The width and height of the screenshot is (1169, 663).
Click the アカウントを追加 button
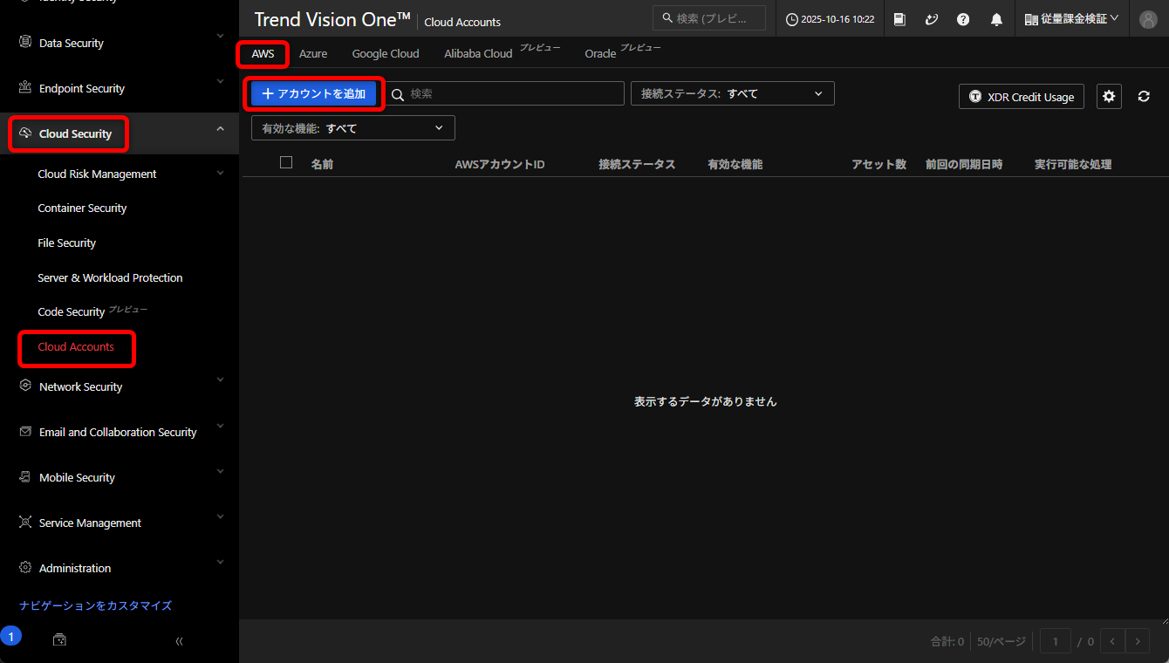coord(314,93)
